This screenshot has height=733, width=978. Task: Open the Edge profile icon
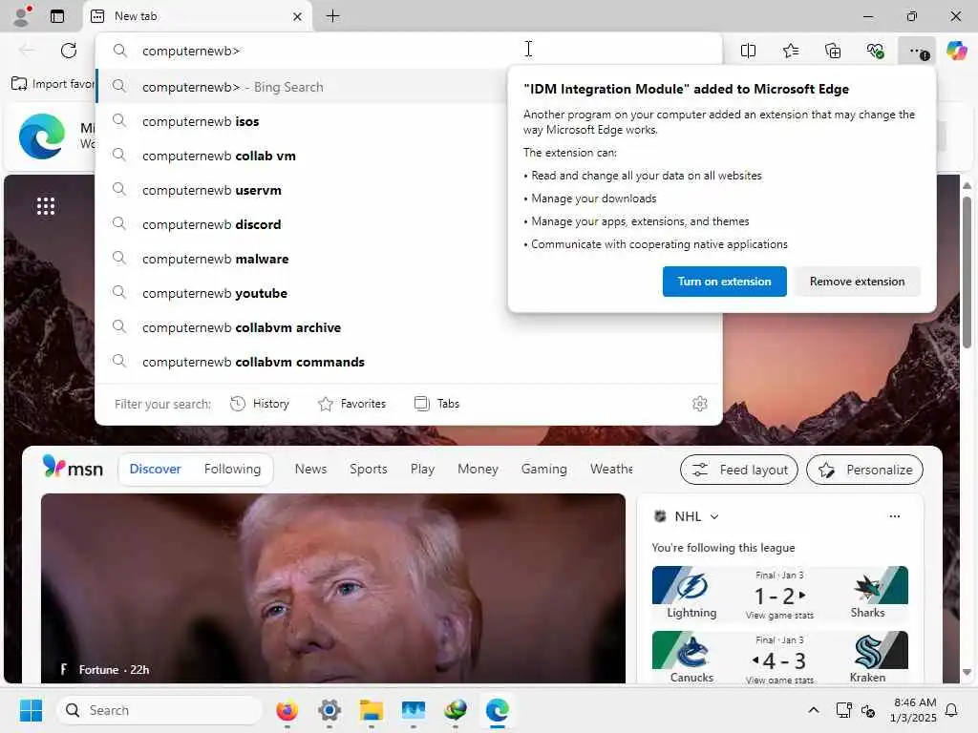pos(23,16)
